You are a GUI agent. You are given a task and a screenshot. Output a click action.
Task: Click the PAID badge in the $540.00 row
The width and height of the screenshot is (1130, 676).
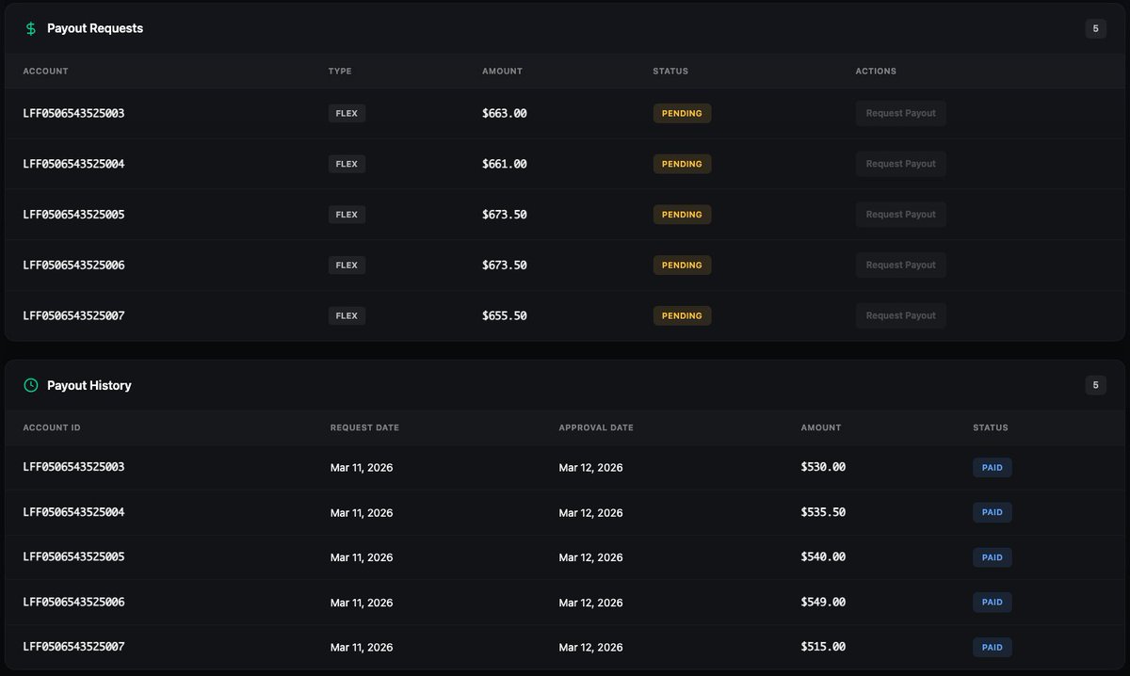coord(993,557)
